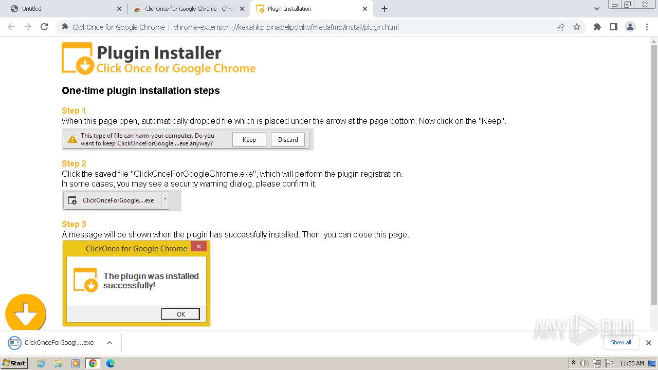The image size is (658, 370).
Task: Close the Untitled tab
Action: [x=119, y=9]
